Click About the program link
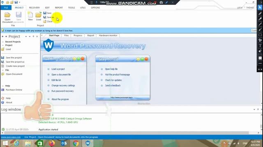 click(60, 99)
